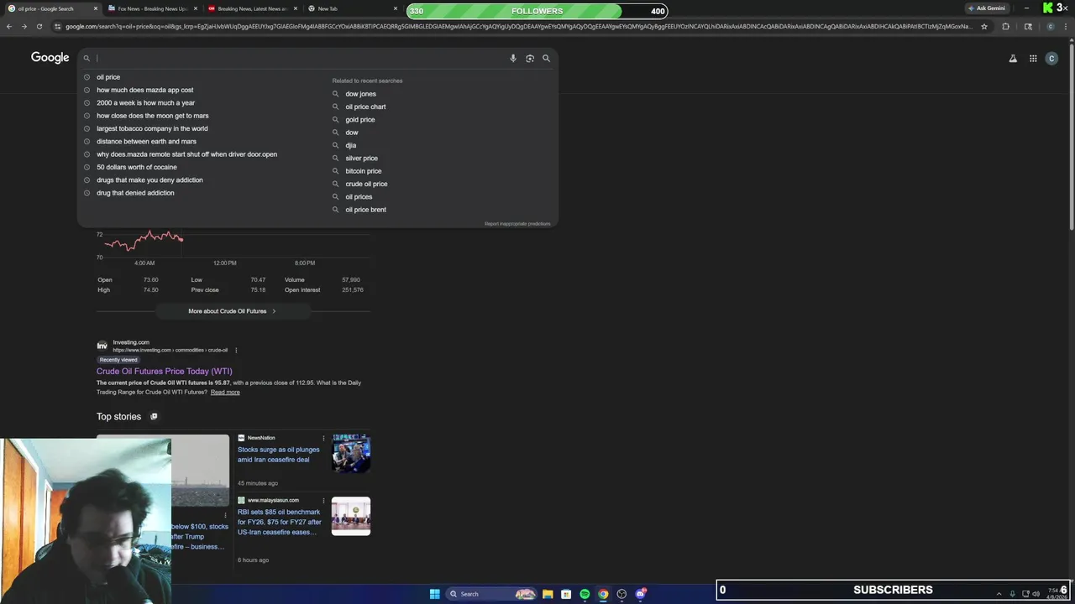
Task: Open the browser extensions puzzle icon
Action: point(1005,26)
